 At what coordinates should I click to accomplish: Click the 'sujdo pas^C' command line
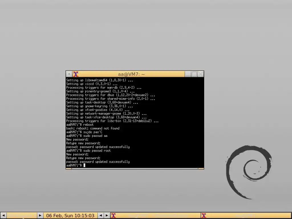coord(84,132)
